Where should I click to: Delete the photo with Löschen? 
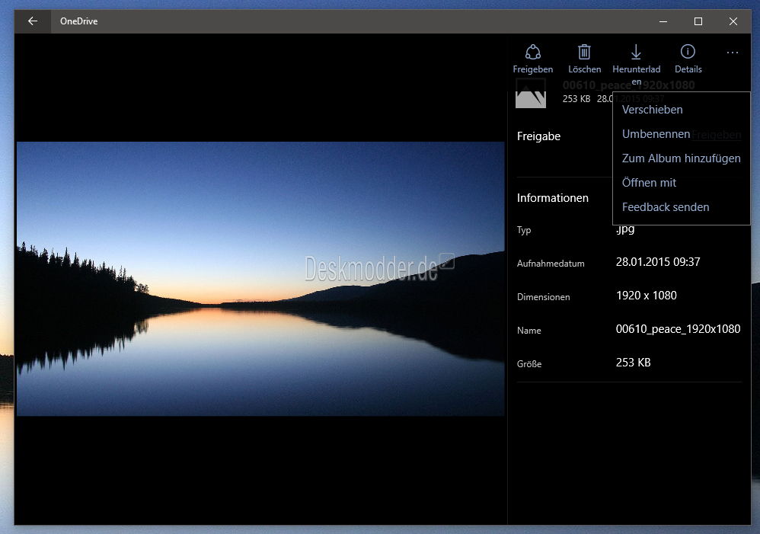coord(584,59)
